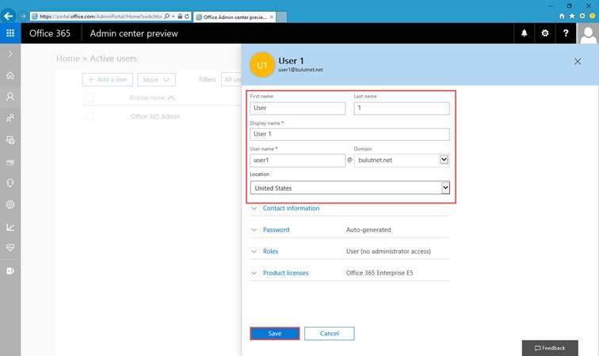The width and height of the screenshot is (599, 356).
Task: Check the Office 365 Admin row checkbox
Action: coord(90,116)
